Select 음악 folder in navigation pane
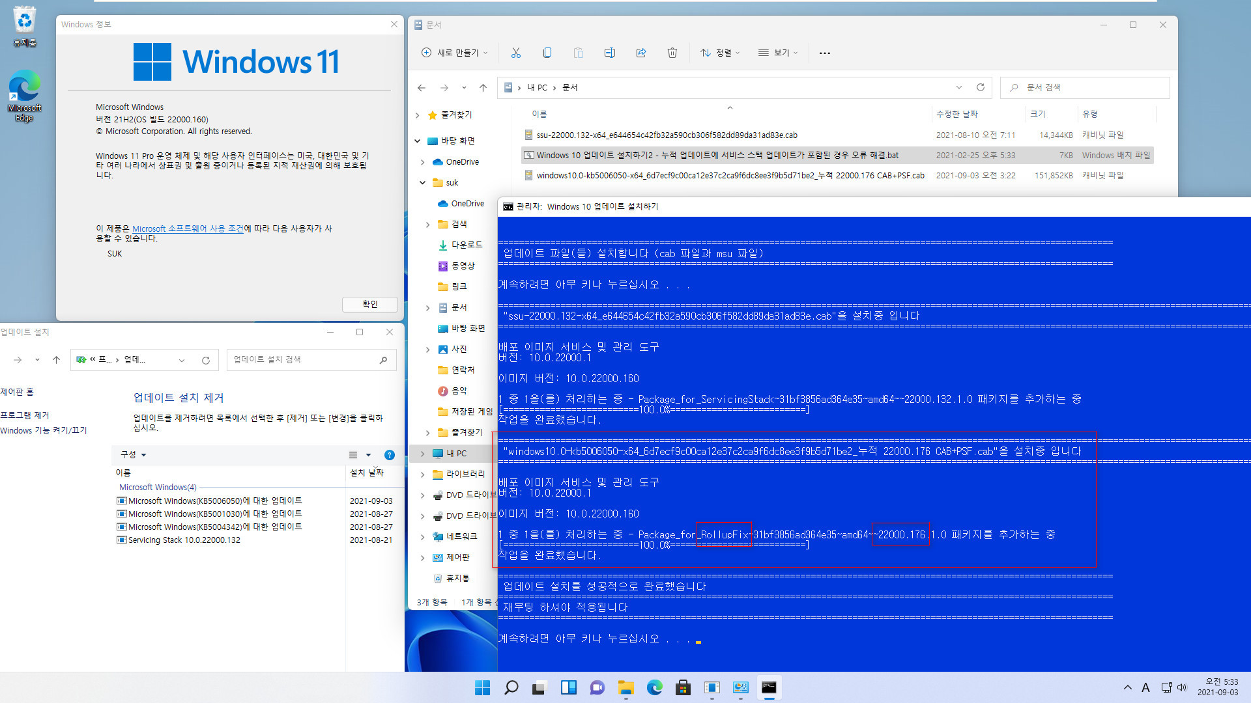The image size is (1251, 703). coord(452,391)
